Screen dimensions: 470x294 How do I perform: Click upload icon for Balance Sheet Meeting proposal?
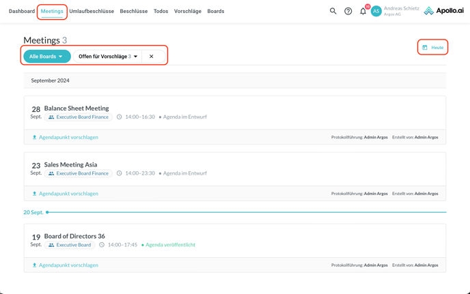click(x=35, y=137)
